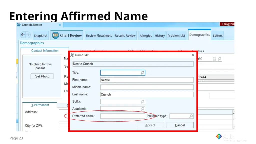256x144 pixels.
Task: Open the Review Flowsheets tab
Action: click(99, 36)
